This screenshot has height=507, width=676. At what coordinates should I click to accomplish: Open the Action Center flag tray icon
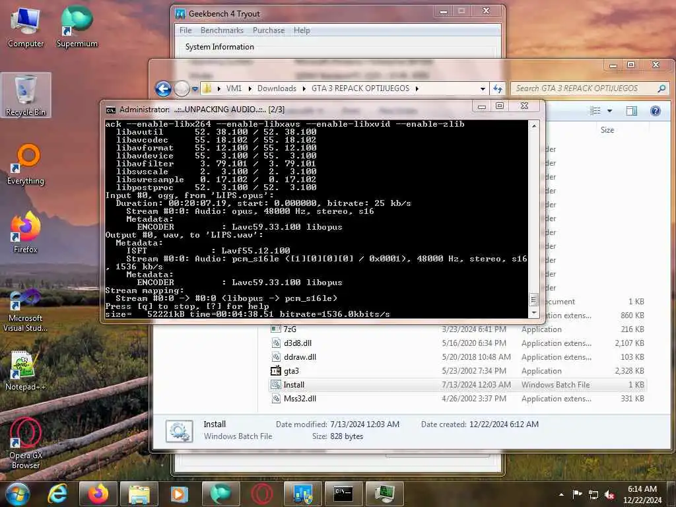pos(577,494)
